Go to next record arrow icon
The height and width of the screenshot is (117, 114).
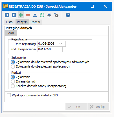(14, 15)
